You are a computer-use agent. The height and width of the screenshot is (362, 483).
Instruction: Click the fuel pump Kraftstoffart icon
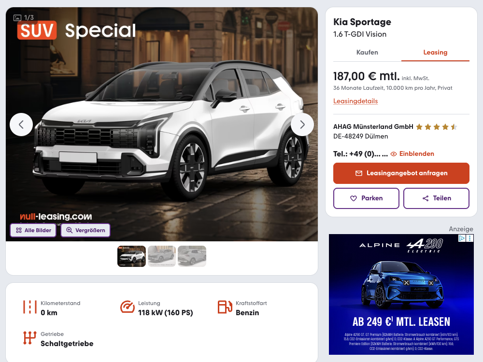pos(225,307)
